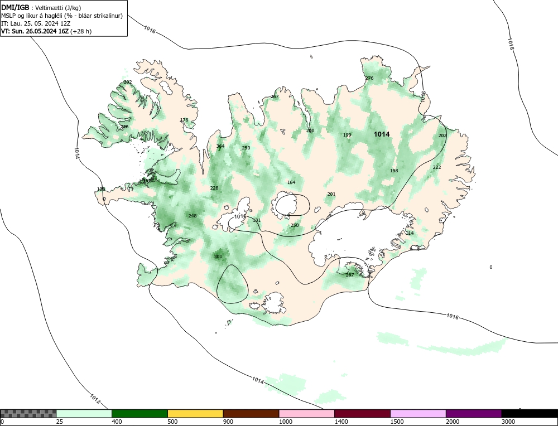Click the gray checkered 0–25 legend swatch

28,414
